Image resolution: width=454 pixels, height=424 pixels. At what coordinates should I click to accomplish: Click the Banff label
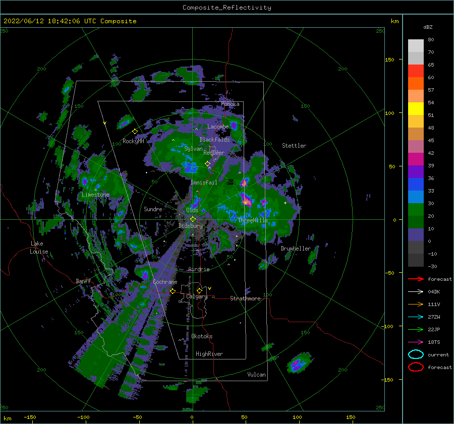[83, 281]
